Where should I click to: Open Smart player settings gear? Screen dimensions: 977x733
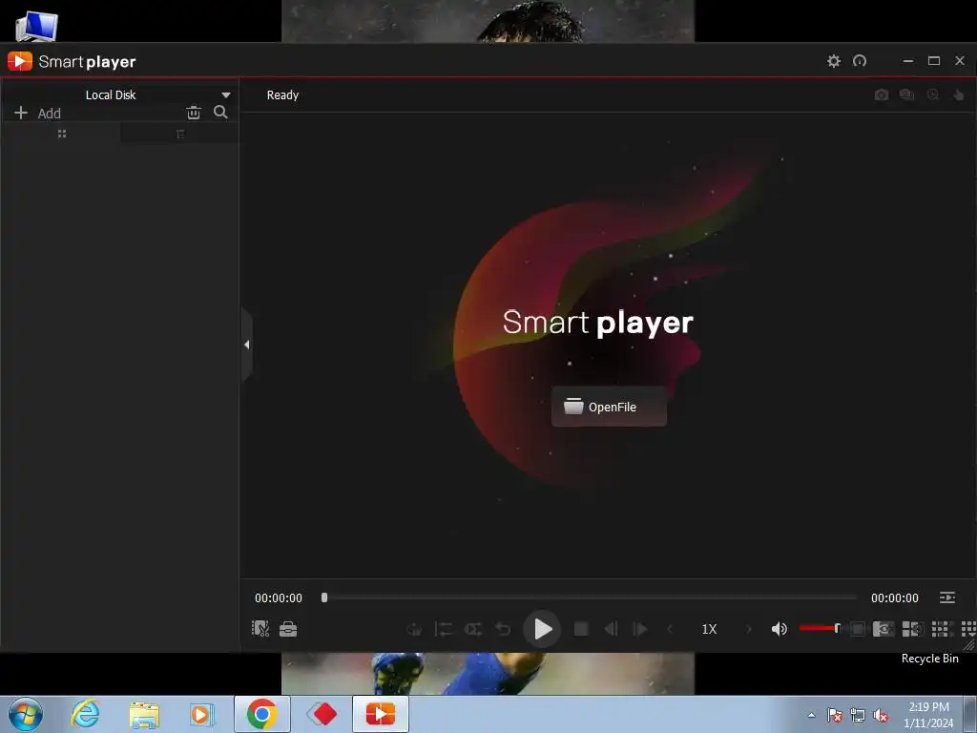click(x=834, y=61)
